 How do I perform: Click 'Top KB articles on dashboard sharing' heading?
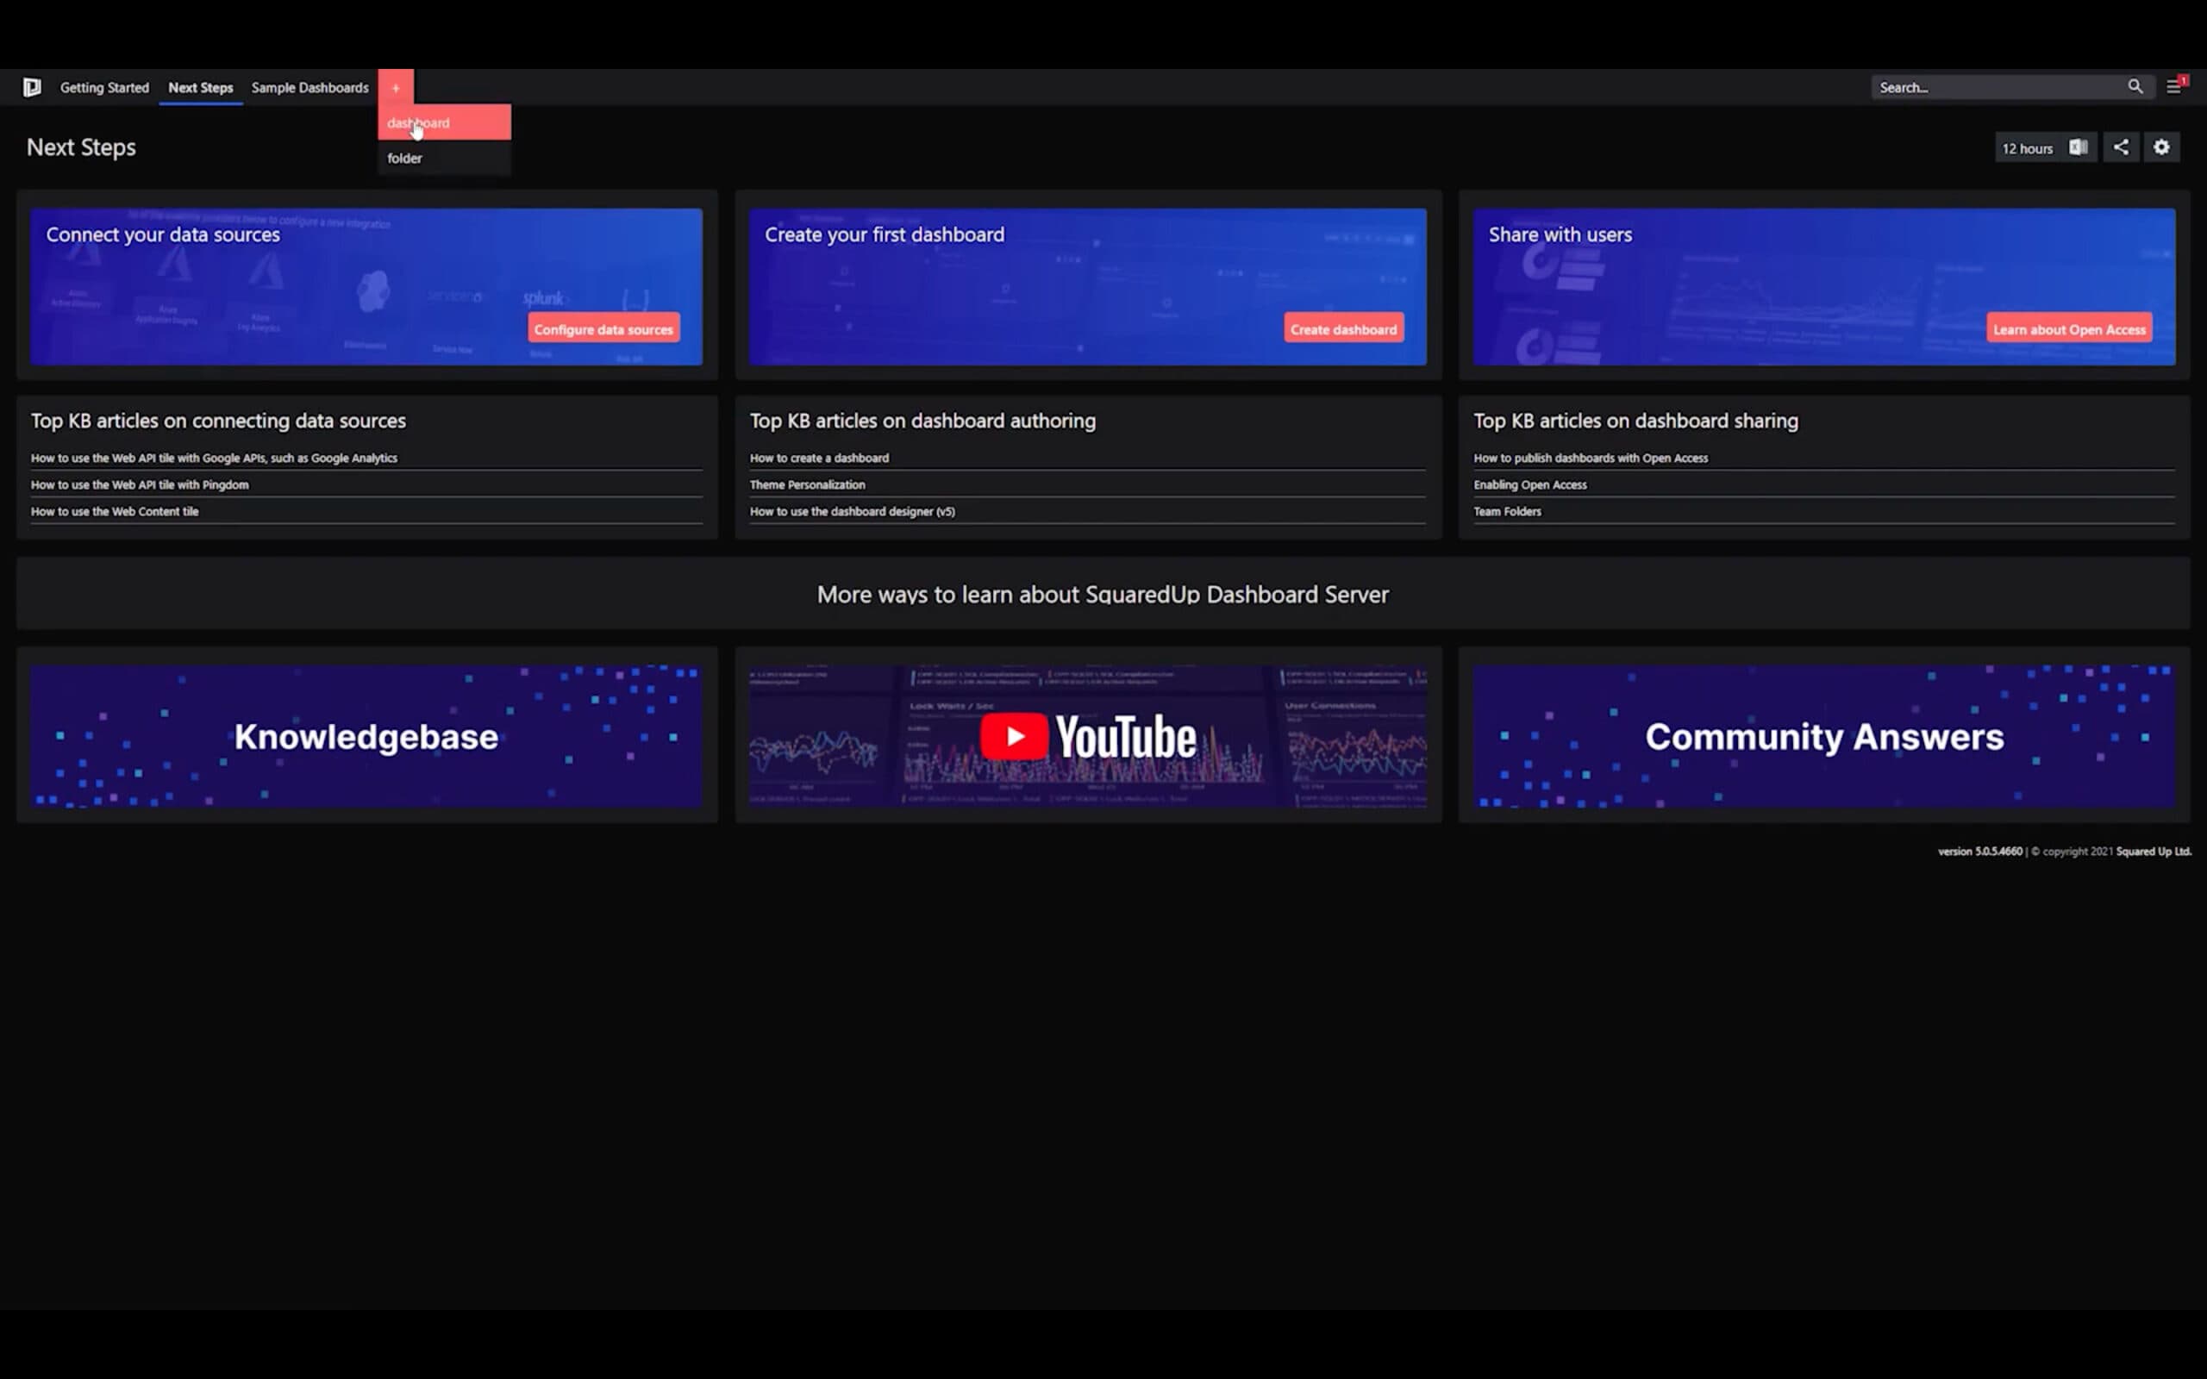tap(1636, 421)
